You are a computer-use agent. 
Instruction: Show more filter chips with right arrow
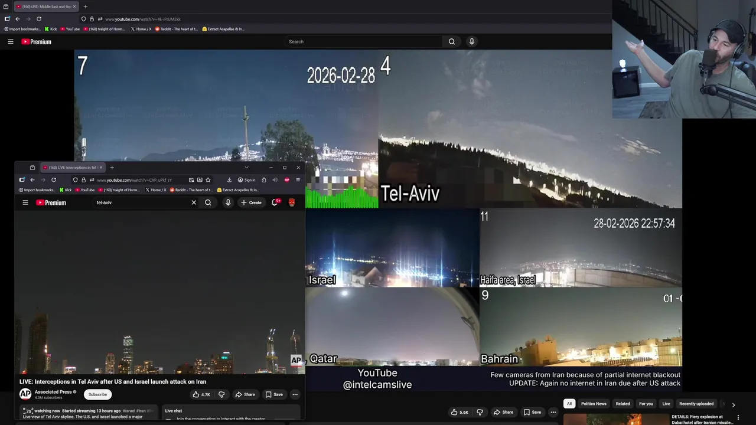(734, 405)
